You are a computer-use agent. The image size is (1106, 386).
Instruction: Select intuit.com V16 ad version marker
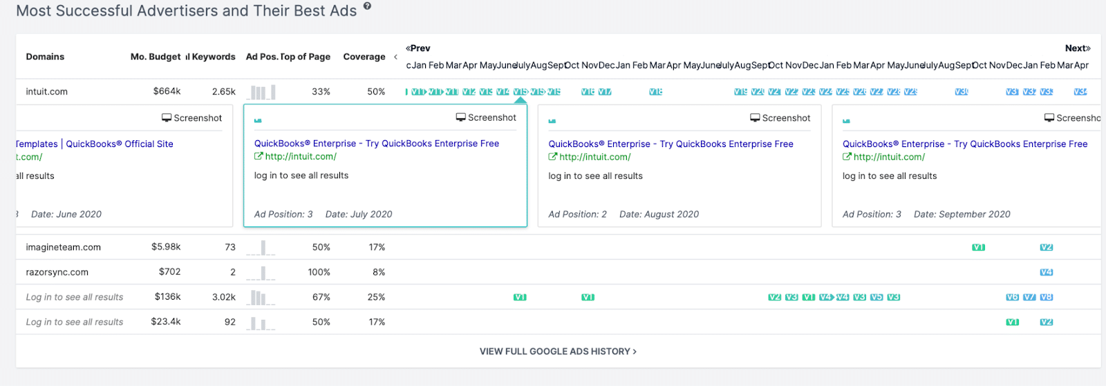[588, 92]
